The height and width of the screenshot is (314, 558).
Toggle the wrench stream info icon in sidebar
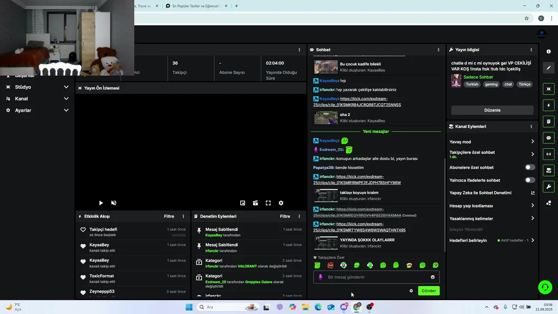pos(548,187)
